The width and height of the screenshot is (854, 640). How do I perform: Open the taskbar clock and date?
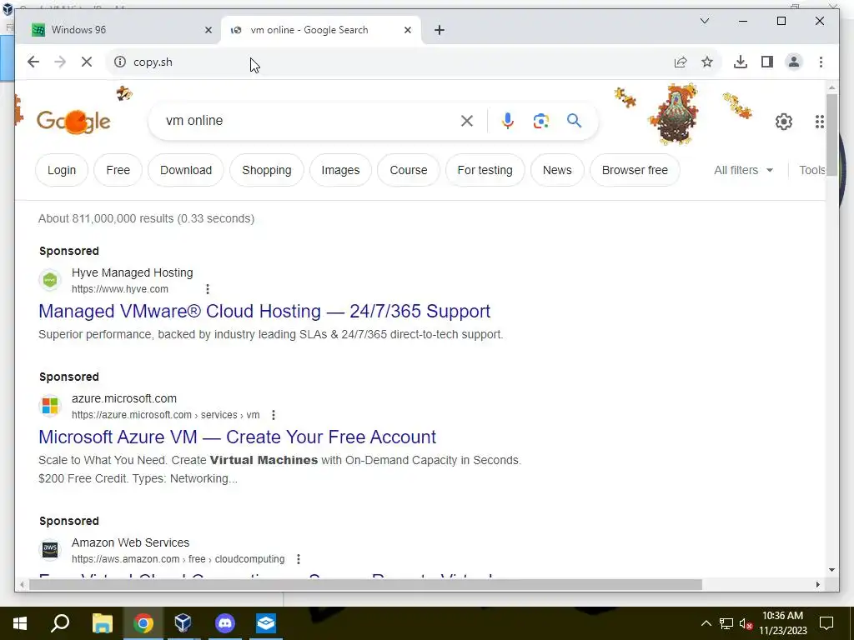[782, 623]
